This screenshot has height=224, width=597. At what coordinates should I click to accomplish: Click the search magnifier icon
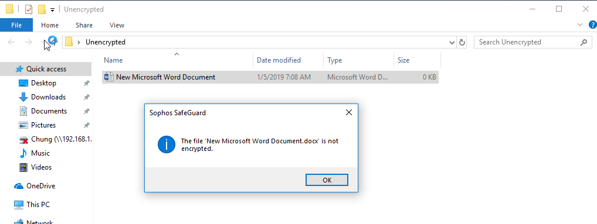click(584, 42)
